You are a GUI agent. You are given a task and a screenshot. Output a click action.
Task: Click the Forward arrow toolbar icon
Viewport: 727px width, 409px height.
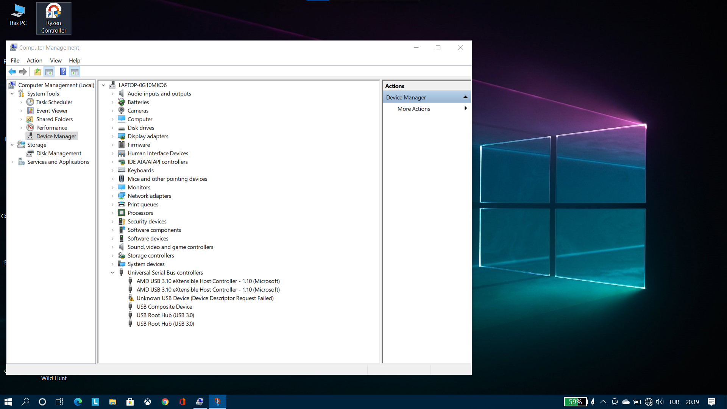click(23, 72)
